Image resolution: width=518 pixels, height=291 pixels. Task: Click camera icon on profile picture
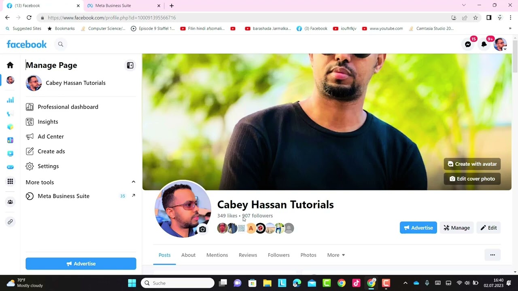pyautogui.click(x=203, y=229)
